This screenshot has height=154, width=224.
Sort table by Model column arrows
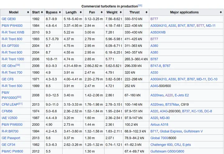(28, 12)
